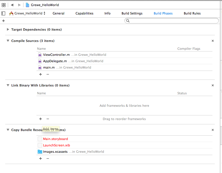The height and width of the screenshot is (173, 222).
Task: Collapse the Compile Sources section
Action: pyautogui.click(x=8, y=41)
